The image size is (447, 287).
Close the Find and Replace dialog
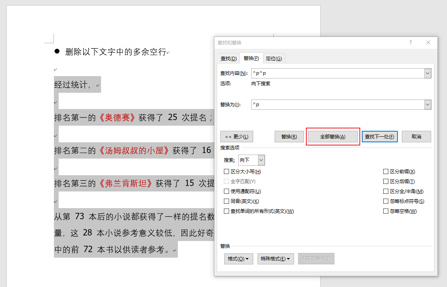click(428, 42)
